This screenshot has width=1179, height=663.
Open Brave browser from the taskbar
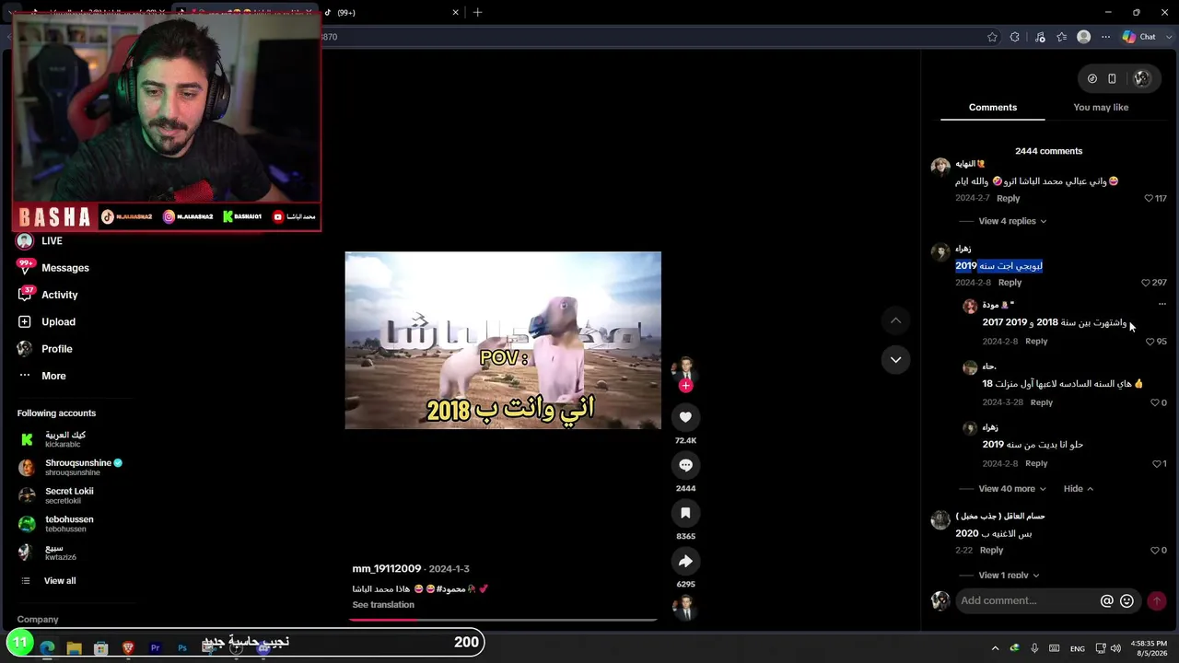click(128, 648)
